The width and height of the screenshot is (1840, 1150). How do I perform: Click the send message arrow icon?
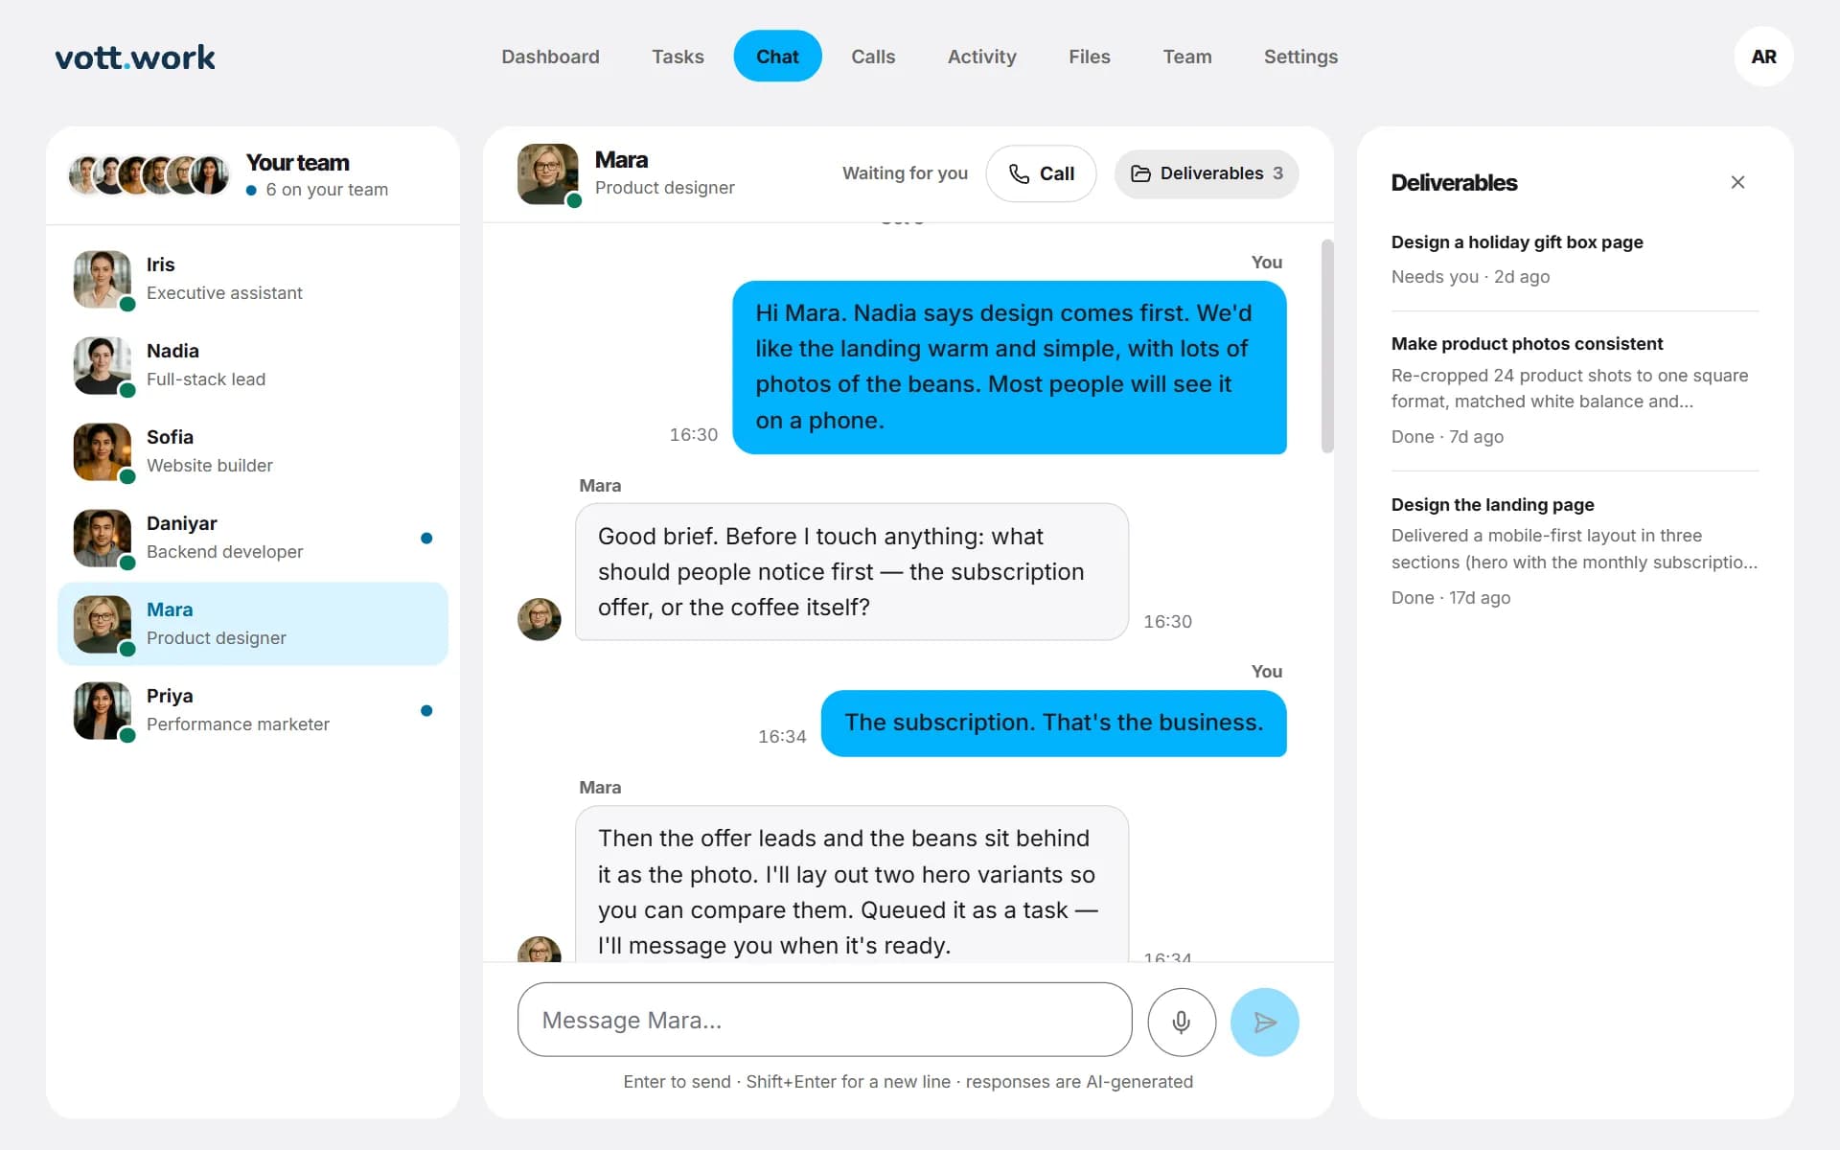(x=1265, y=1022)
